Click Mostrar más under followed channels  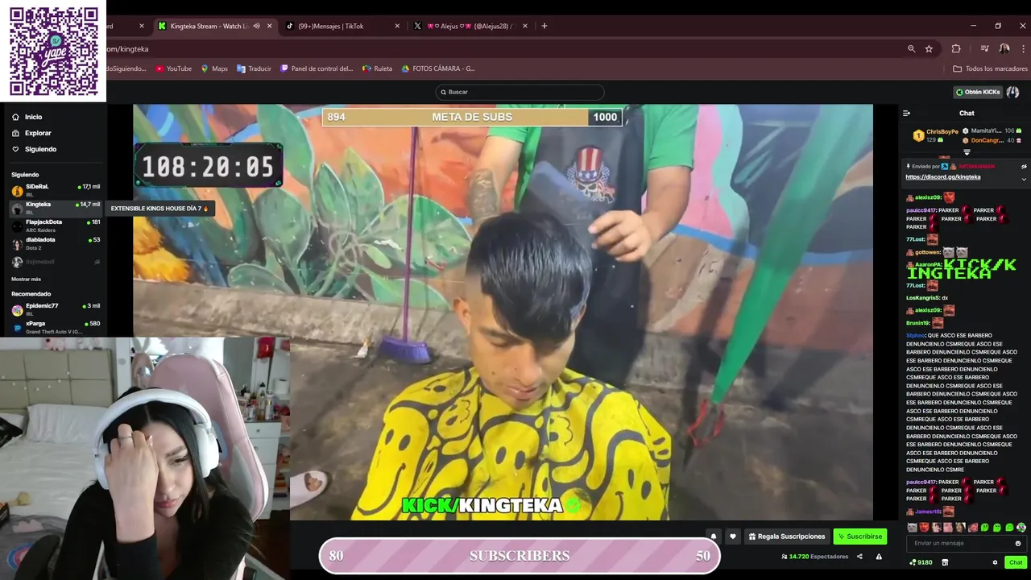point(26,279)
